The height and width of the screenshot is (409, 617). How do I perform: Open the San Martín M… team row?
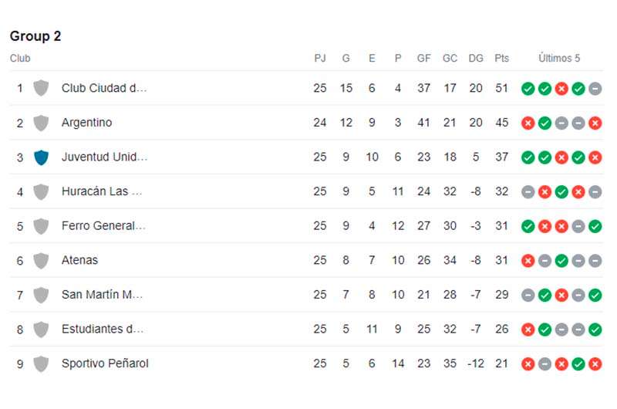coord(306,295)
